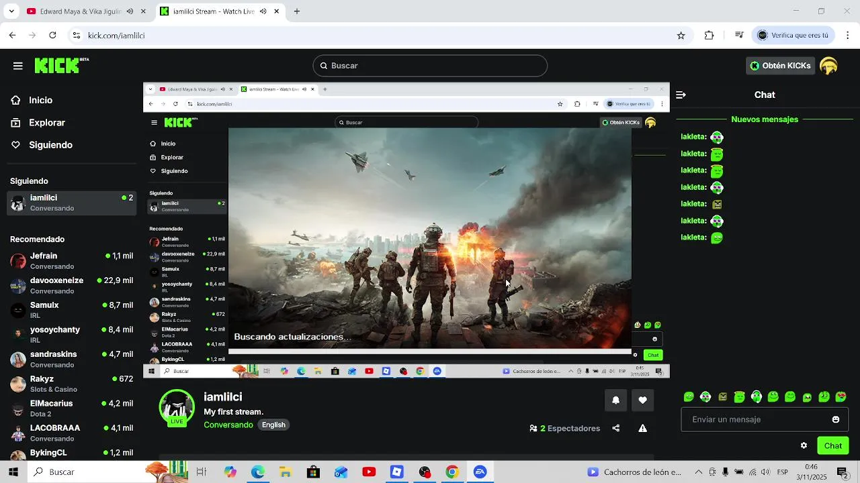This screenshot has height=483, width=860.
Task: Open Windows Task View
Action: coord(201,472)
